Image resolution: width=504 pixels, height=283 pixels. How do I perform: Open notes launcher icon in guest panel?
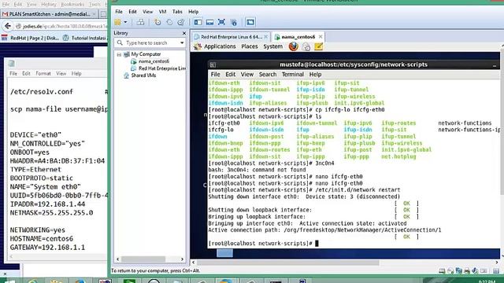click(x=318, y=46)
